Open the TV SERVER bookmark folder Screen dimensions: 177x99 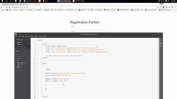38,10
